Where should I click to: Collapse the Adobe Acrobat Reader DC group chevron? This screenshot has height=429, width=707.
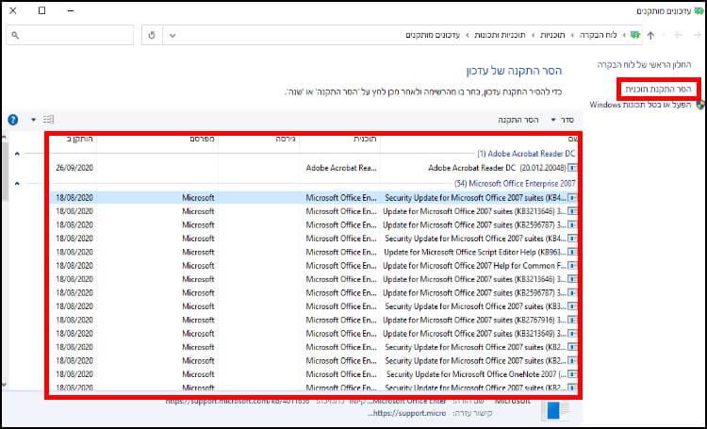[17, 154]
